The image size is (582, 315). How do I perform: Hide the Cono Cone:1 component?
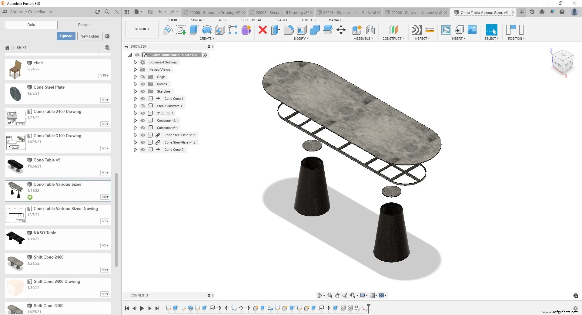pyautogui.click(x=143, y=99)
